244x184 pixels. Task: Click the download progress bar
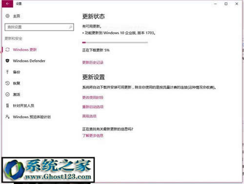point(115,42)
